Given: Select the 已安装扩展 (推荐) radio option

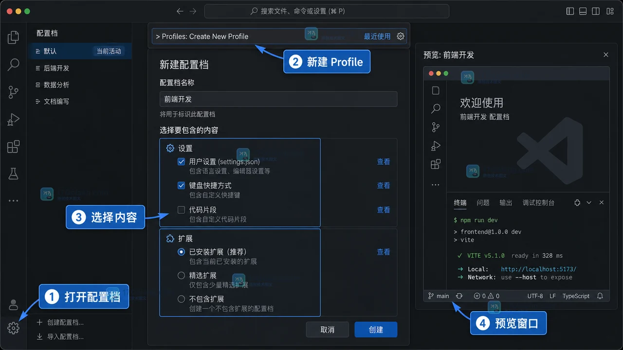Looking at the screenshot, I should [181, 252].
